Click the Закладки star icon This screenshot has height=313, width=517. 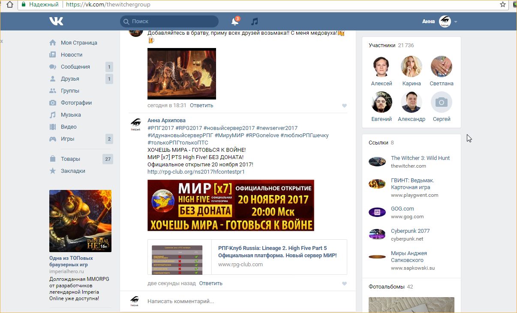pos(53,171)
